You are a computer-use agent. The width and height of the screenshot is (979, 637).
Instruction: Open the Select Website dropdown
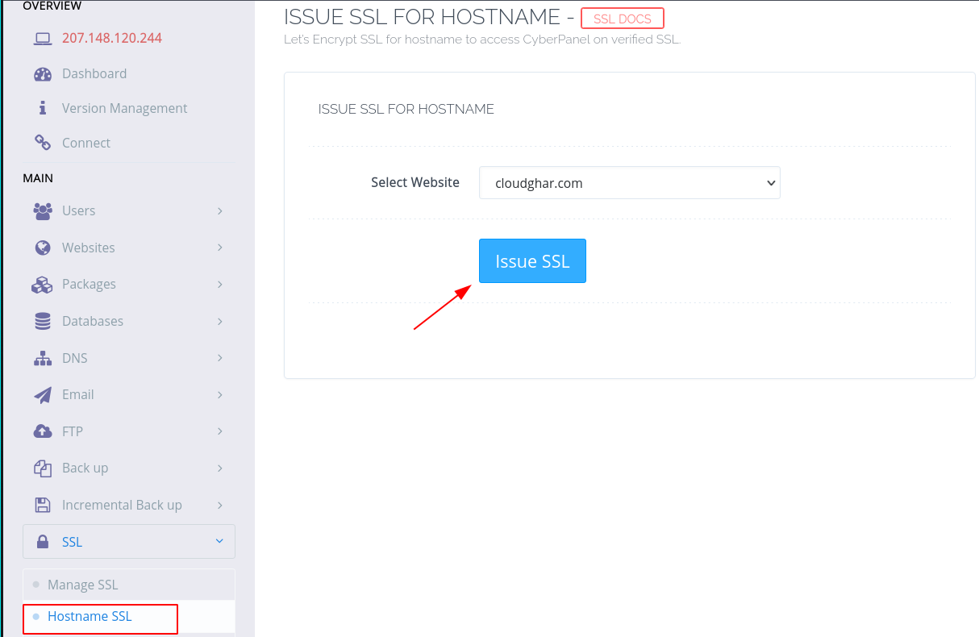(629, 183)
